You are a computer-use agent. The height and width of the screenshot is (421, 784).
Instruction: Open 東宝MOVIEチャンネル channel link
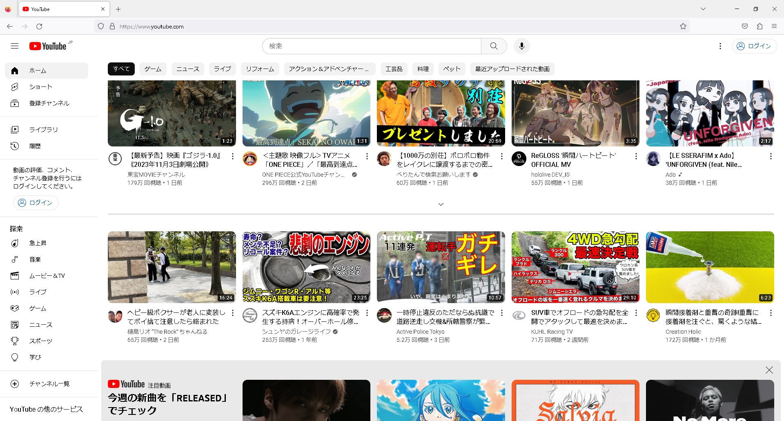pos(156,175)
